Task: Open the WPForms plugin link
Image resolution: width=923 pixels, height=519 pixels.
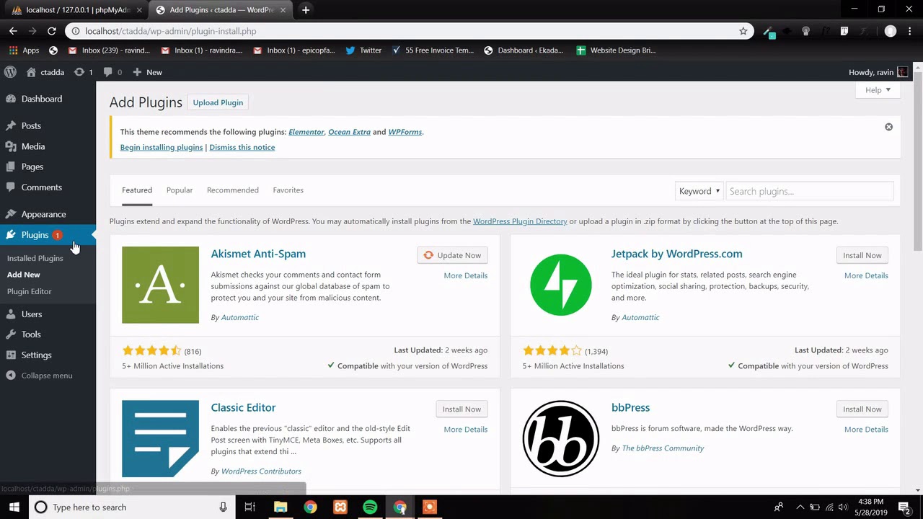Action: (x=405, y=132)
